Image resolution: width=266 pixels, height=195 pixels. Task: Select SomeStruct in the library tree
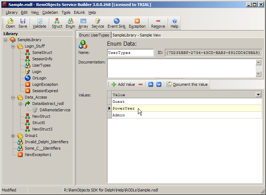pos(42,52)
